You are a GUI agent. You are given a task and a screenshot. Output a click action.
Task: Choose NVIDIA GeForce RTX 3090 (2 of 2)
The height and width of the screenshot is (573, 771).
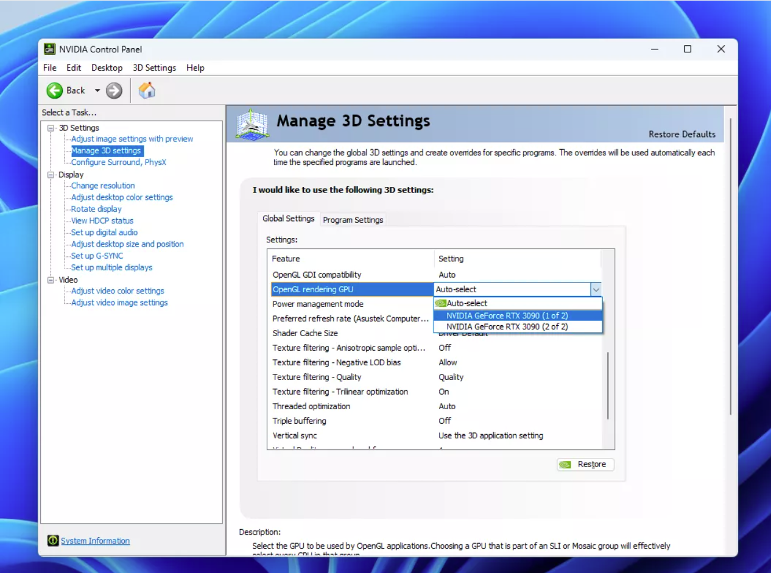(x=518, y=326)
